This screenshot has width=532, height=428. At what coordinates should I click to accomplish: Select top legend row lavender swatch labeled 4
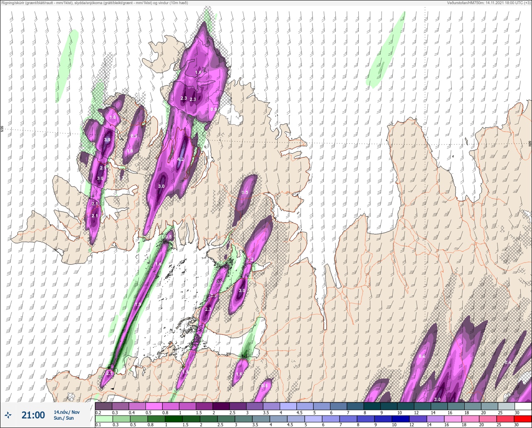click(x=288, y=406)
